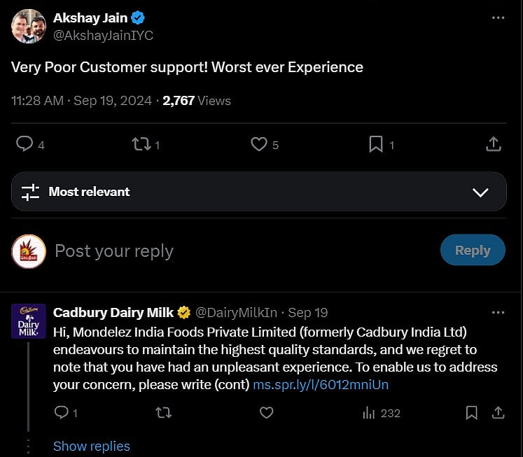Open more options for Akshay Jain's post
The width and height of the screenshot is (523, 457).
point(498,17)
